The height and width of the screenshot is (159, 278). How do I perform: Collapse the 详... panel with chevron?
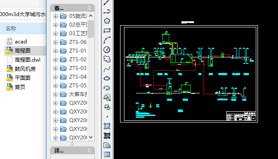coord(89,151)
